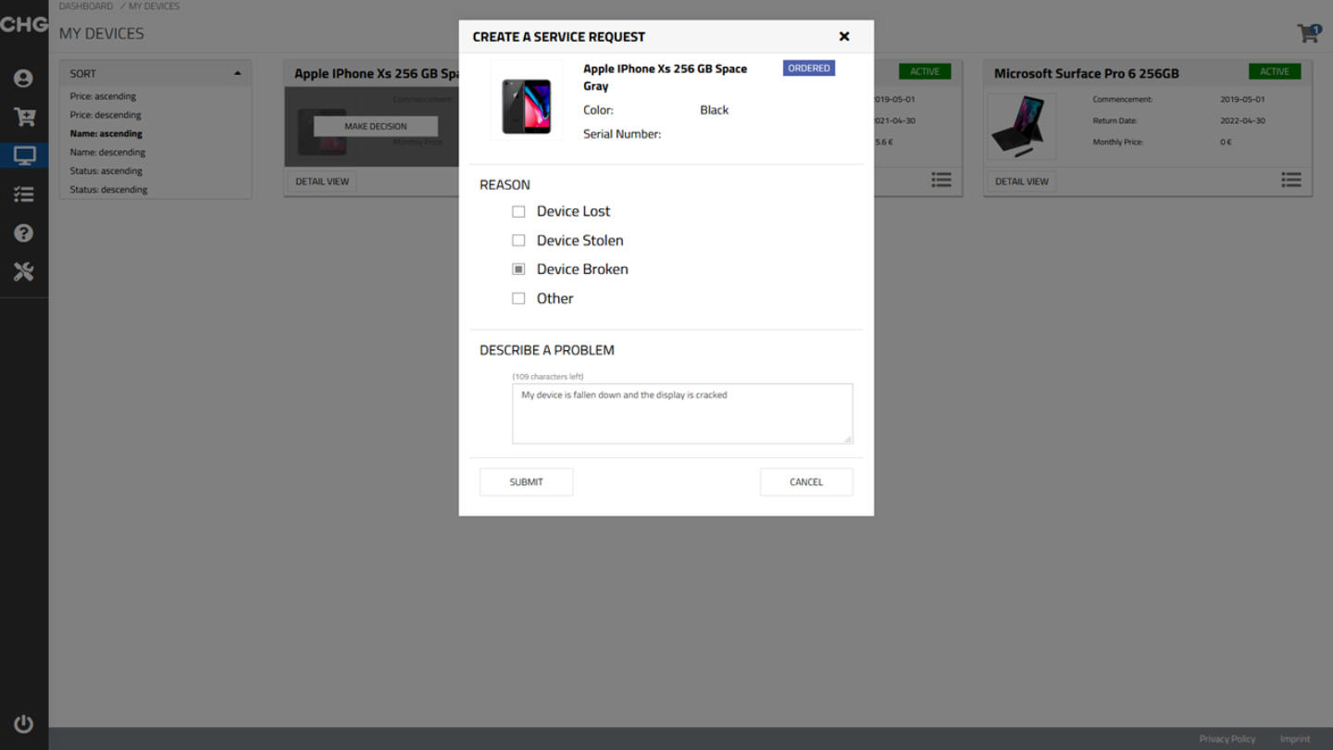Click ACTIVE badge on Microsoft Surface card
This screenshot has height=750, width=1333.
coord(1275,71)
